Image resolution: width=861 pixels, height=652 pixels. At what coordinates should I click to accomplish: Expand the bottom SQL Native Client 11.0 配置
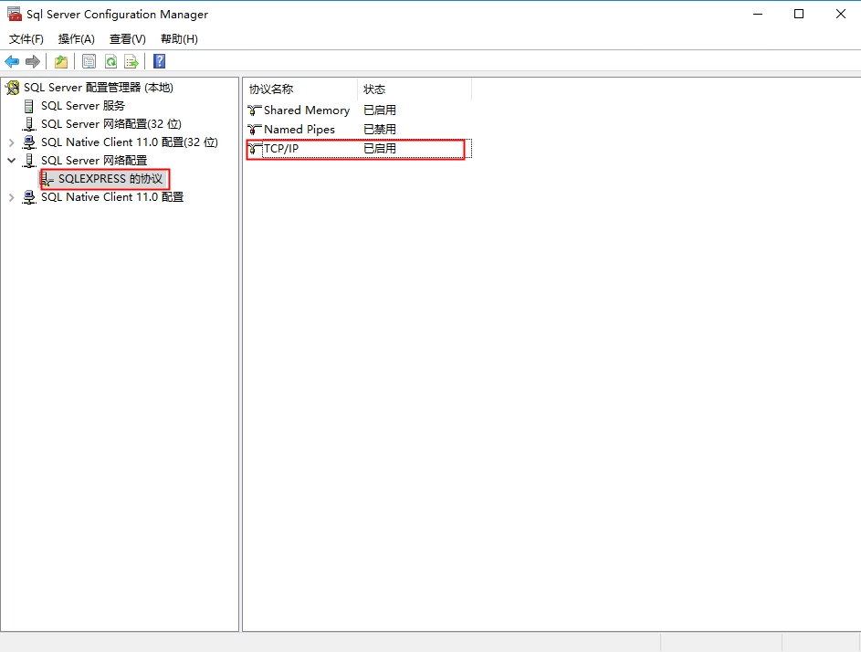click(12, 197)
